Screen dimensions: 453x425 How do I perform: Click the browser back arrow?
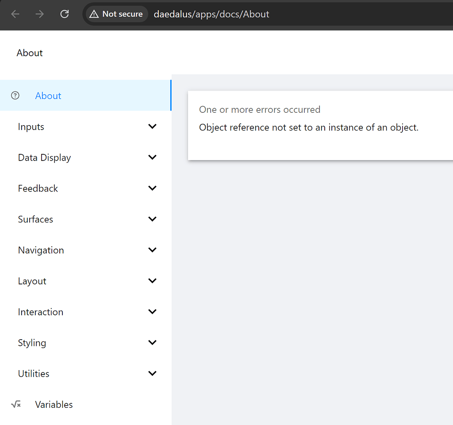[15, 14]
